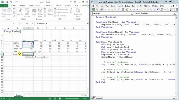Open Object Browser from VBA toolbar
Image resolution: width=179 pixels, height=100 pixels.
(162, 9)
